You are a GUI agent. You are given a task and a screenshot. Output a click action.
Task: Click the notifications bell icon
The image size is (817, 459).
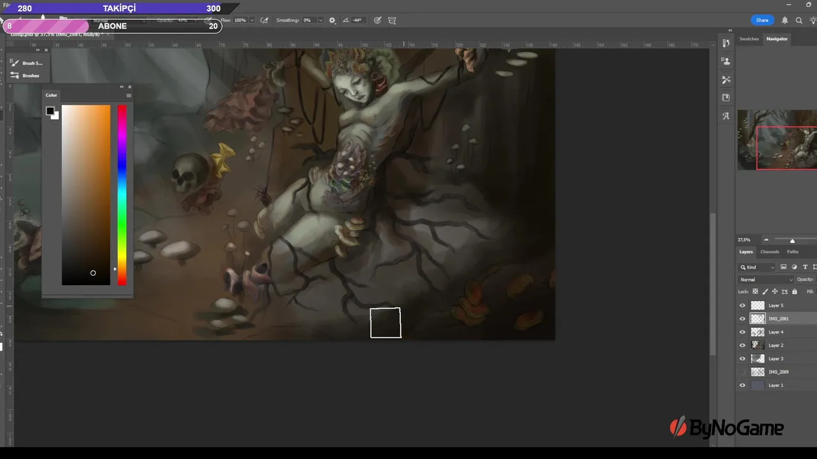coord(784,20)
